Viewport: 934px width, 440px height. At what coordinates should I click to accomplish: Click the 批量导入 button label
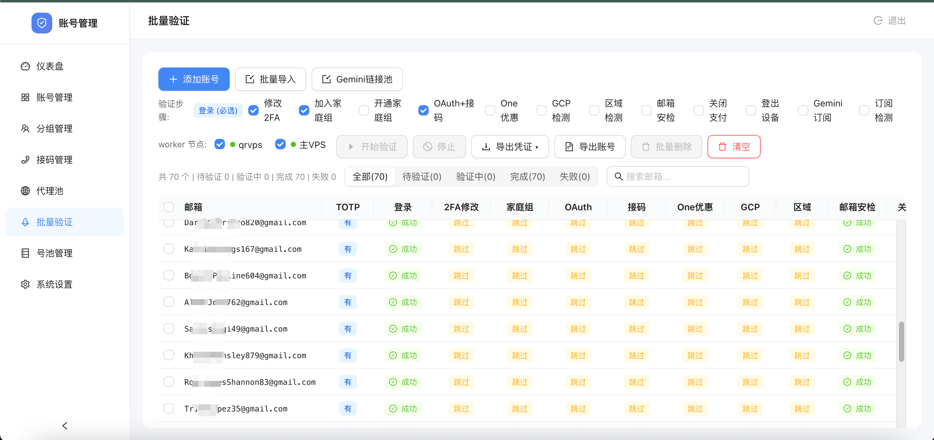(278, 79)
